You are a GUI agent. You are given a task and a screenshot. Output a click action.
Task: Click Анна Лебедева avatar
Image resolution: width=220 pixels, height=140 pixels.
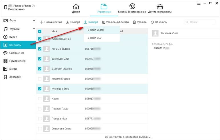click(47, 49)
